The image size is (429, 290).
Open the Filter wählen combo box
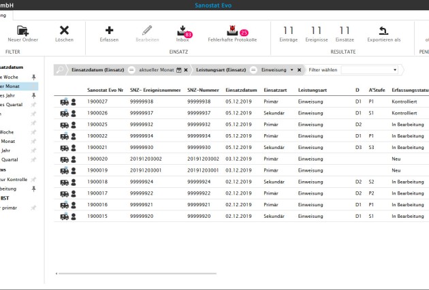tap(369, 69)
